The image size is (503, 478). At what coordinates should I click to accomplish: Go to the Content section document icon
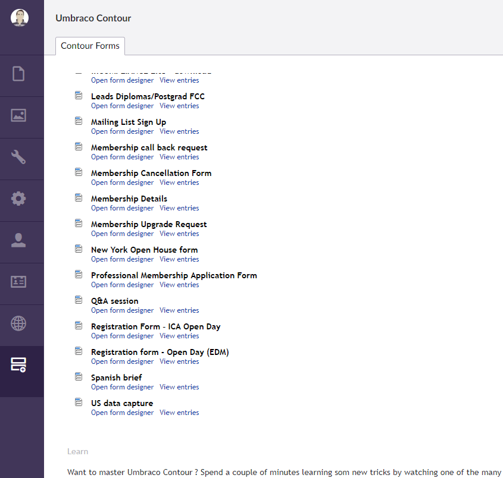click(x=18, y=74)
